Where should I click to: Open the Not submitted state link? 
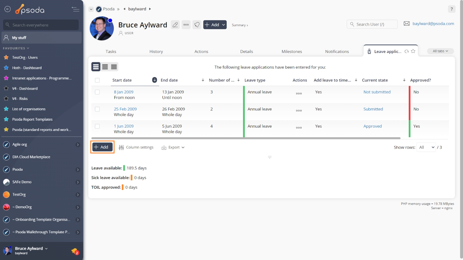(x=377, y=92)
